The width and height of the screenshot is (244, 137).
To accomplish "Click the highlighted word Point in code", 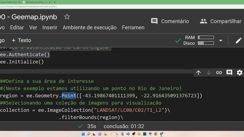I will (69, 96).
